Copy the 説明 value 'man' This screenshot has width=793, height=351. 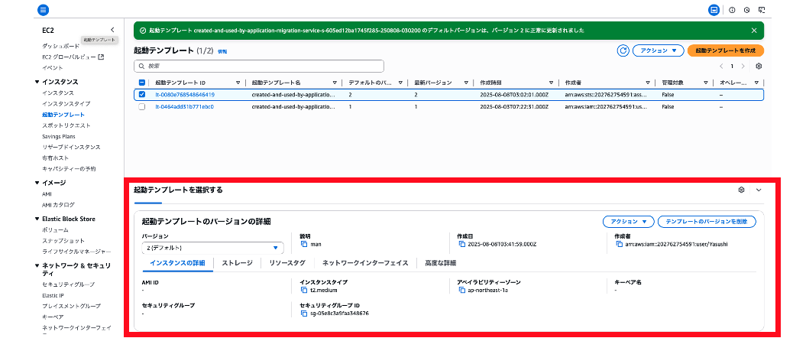click(304, 244)
